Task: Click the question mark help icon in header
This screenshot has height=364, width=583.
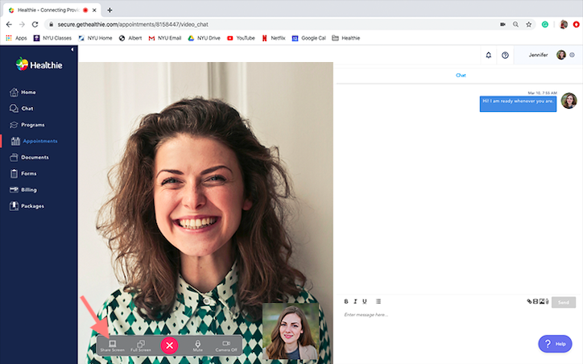Action: click(x=505, y=55)
